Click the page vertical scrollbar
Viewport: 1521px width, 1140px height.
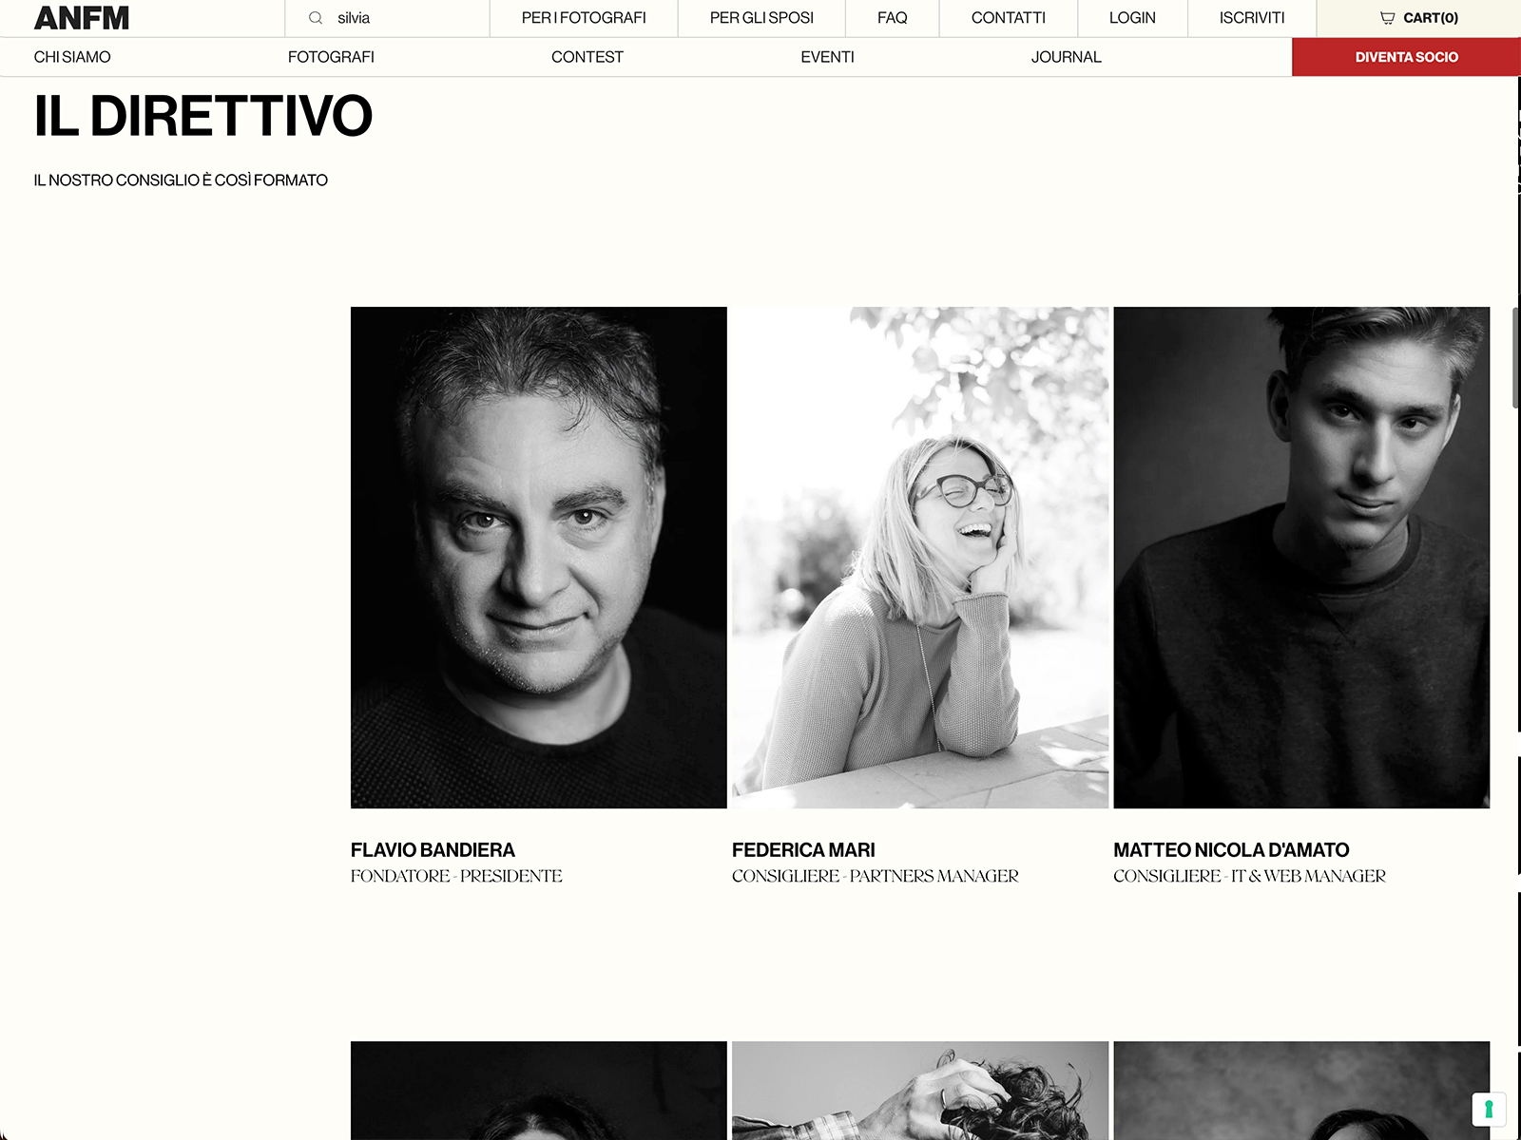coord(1516,358)
